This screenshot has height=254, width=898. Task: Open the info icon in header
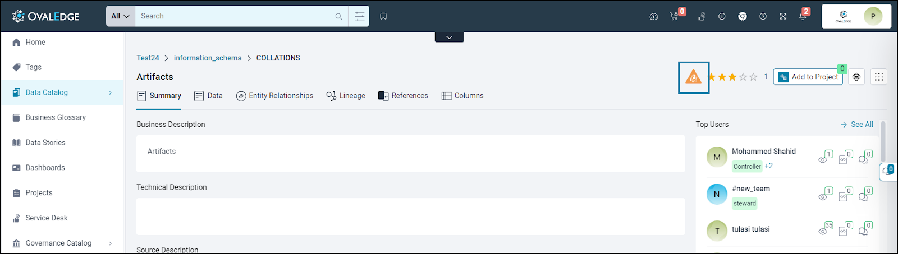pos(722,16)
